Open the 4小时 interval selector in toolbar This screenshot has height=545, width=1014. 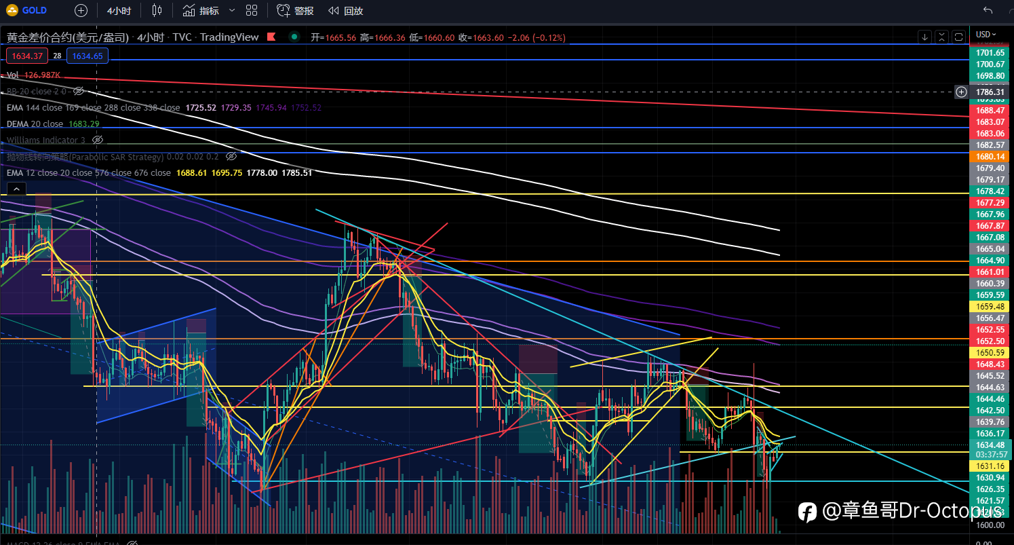(119, 11)
